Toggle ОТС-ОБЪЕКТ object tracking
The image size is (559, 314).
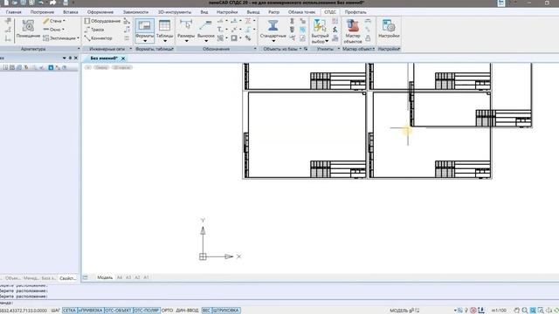click(x=118, y=311)
